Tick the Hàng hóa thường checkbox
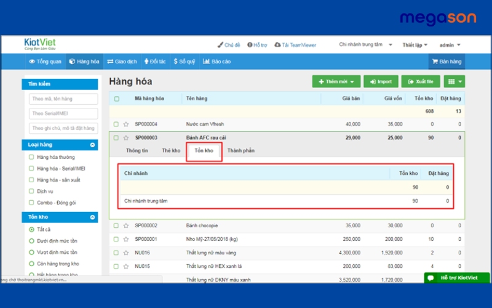 click(x=31, y=157)
